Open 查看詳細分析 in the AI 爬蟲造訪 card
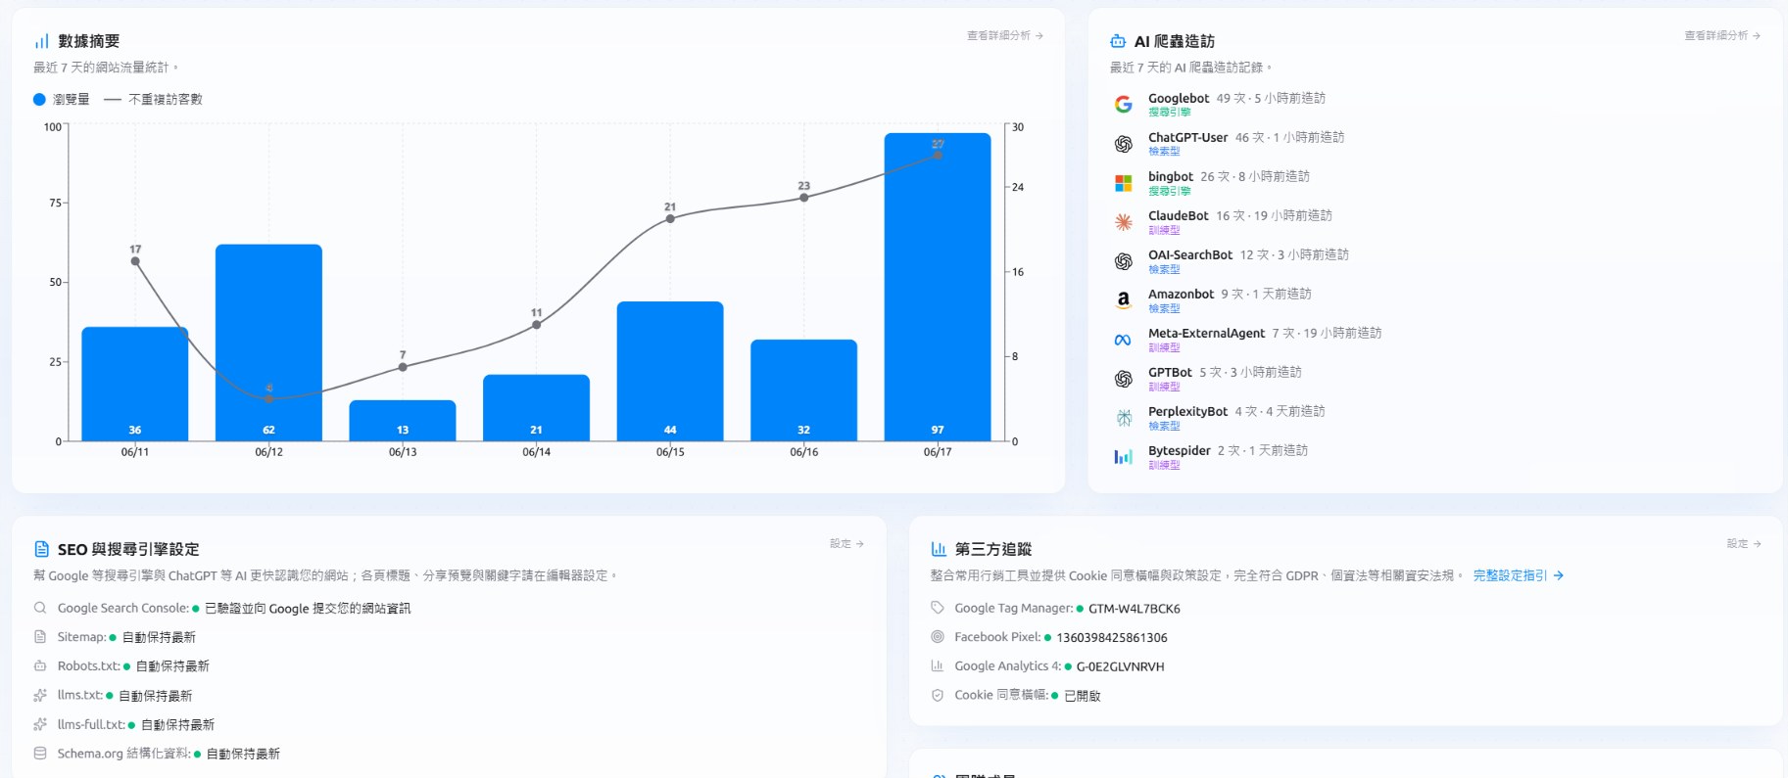This screenshot has width=1788, height=778. click(x=1722, y=35)
